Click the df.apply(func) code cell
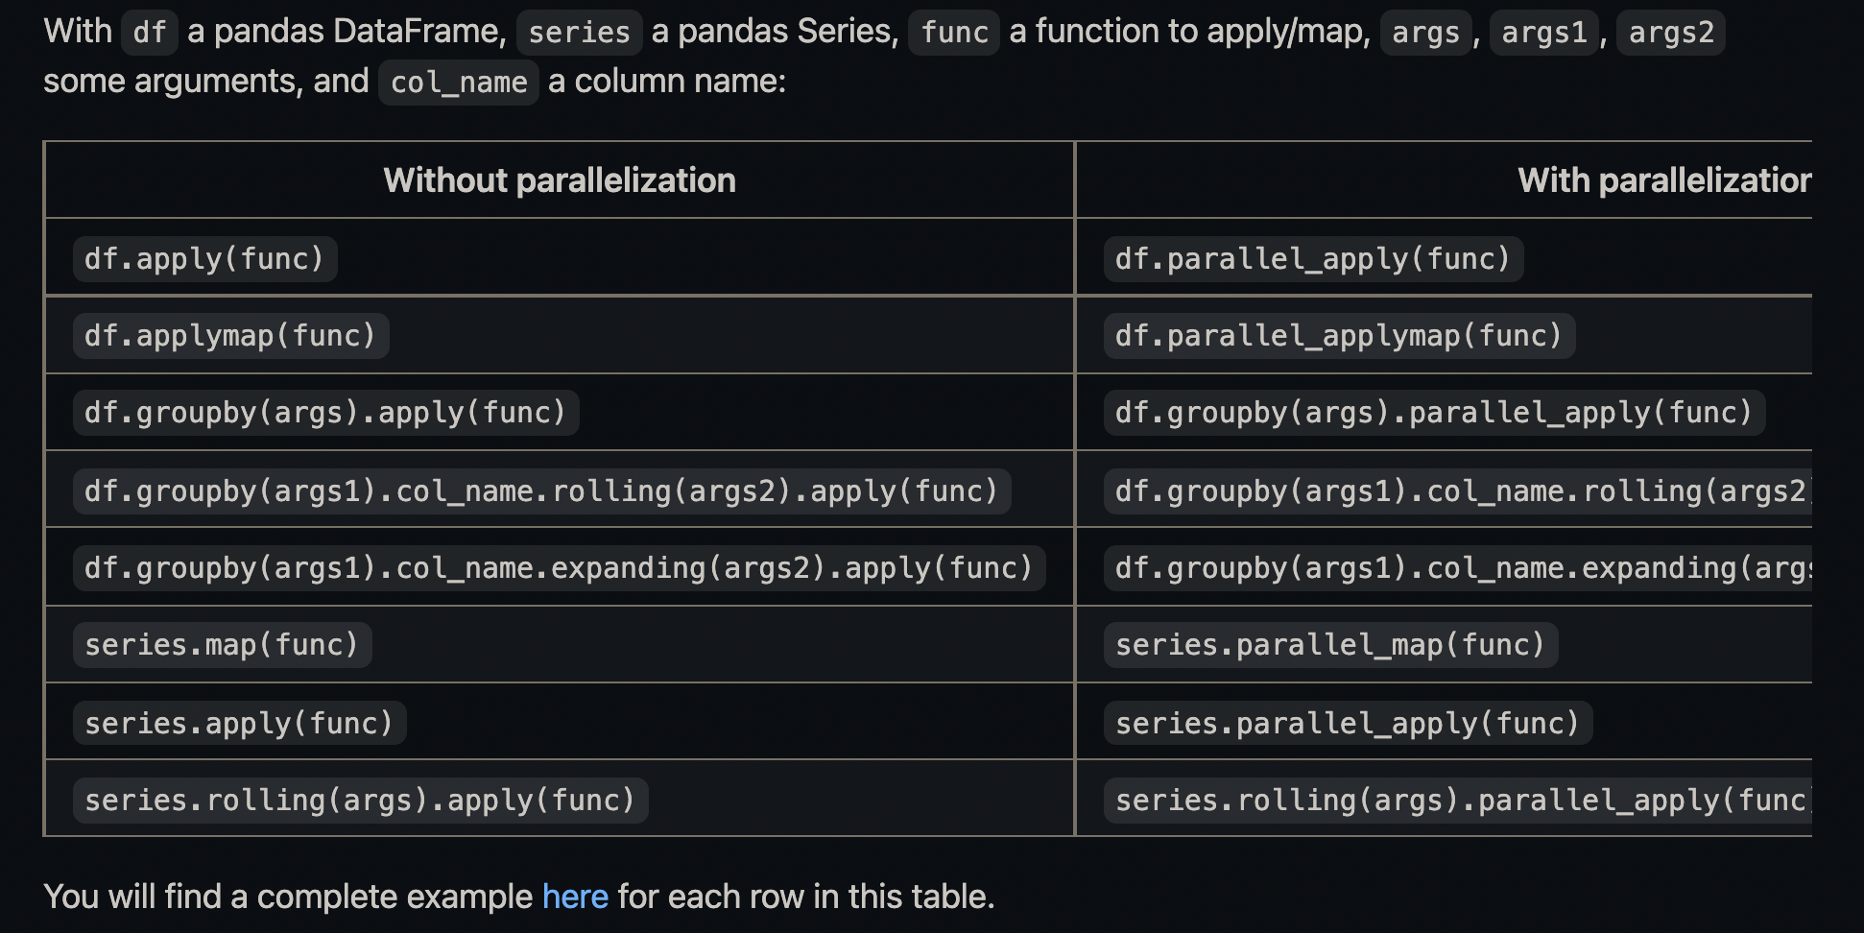The width and height of the screenshot is (1864, 933). coord(204,259)
